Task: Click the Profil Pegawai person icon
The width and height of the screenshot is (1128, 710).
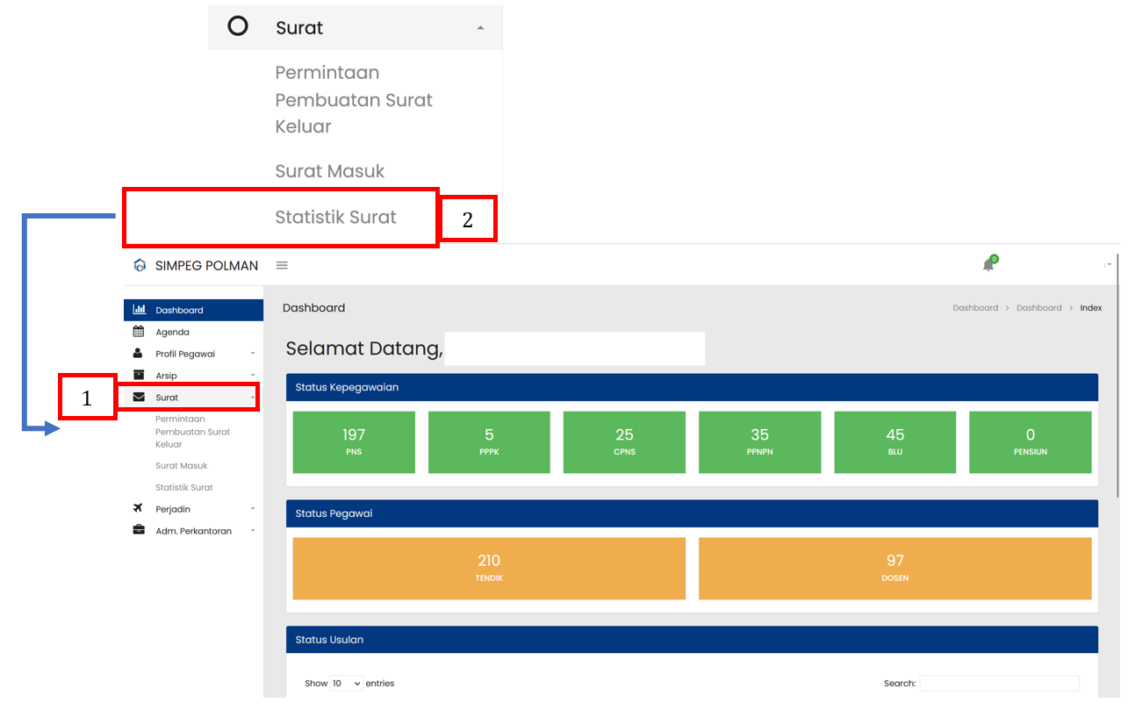Action: [x=139, y=354]
